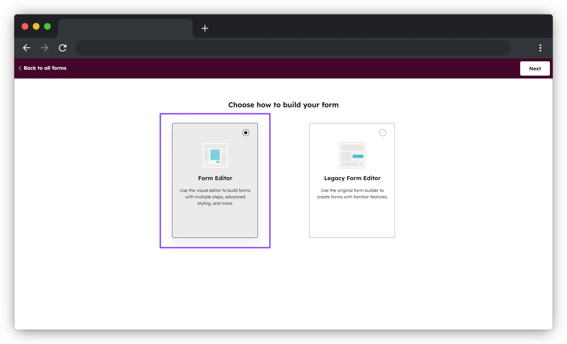Go back via Back to all forms link

45,68
